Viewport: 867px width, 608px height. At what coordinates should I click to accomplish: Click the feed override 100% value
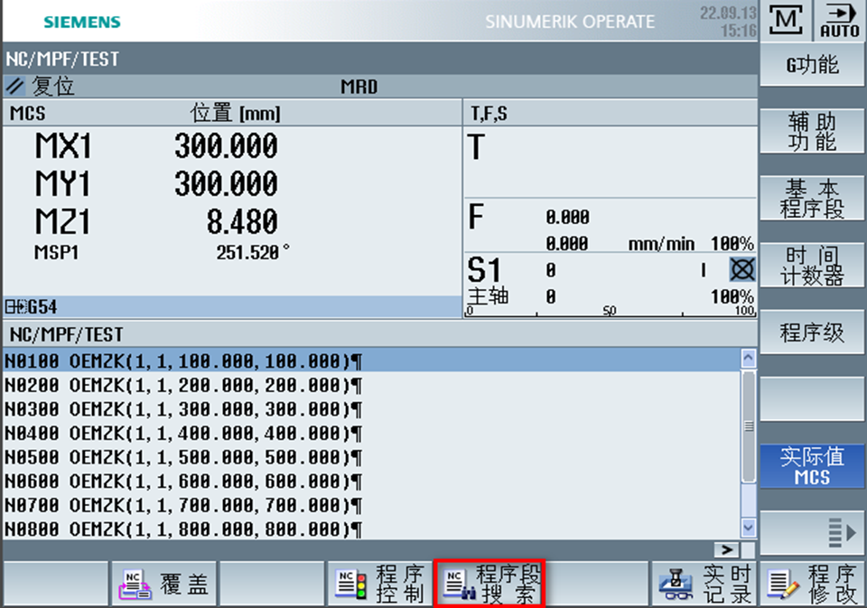pos(732,243)
